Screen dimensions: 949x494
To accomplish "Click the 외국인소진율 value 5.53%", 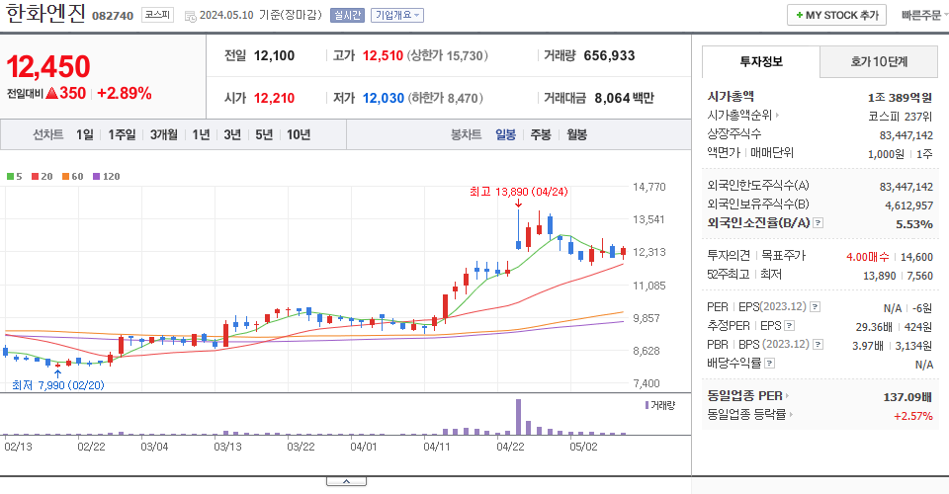I will point(913,224).
